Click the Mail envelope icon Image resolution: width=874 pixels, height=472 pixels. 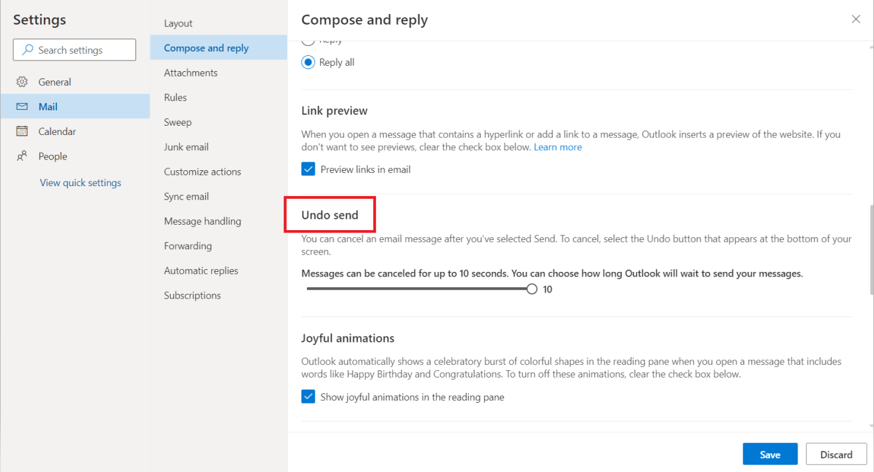(x=22, y=106)
